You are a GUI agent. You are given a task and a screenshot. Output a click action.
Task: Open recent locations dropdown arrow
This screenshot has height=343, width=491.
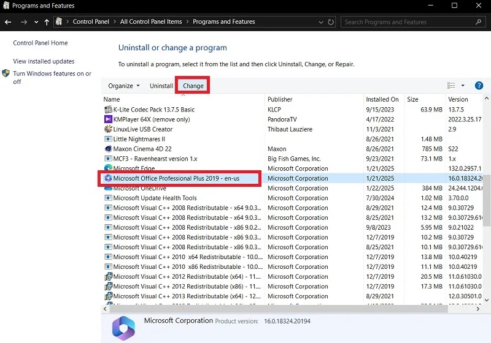(x=36, y=22)
